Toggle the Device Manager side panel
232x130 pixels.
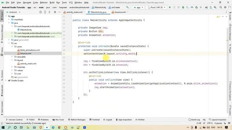pyautogui.click(x=230, y=32)
